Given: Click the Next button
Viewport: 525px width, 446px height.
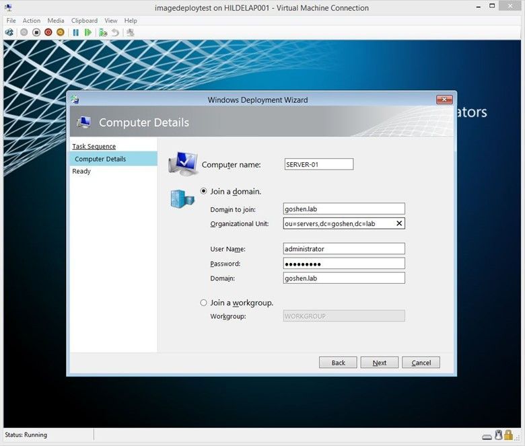Looking at the screenshot, I should (x=380, y=363).
